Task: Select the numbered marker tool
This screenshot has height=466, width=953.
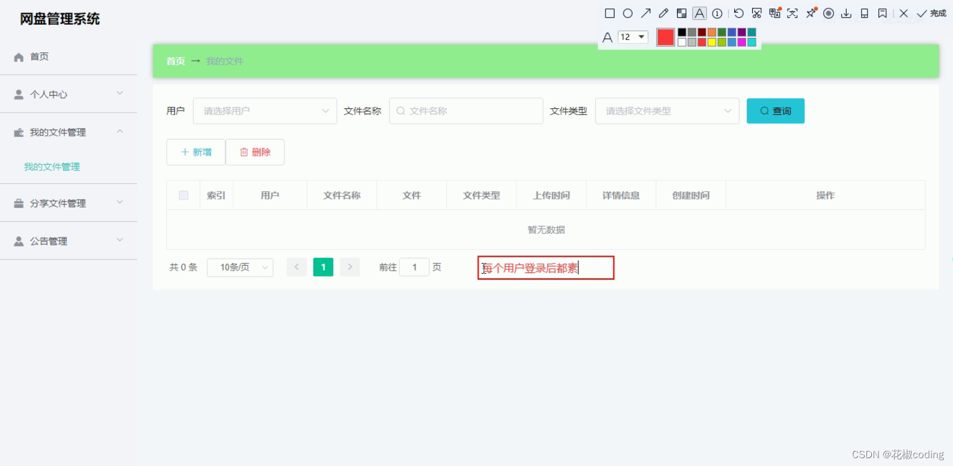Action: point(717,13)
